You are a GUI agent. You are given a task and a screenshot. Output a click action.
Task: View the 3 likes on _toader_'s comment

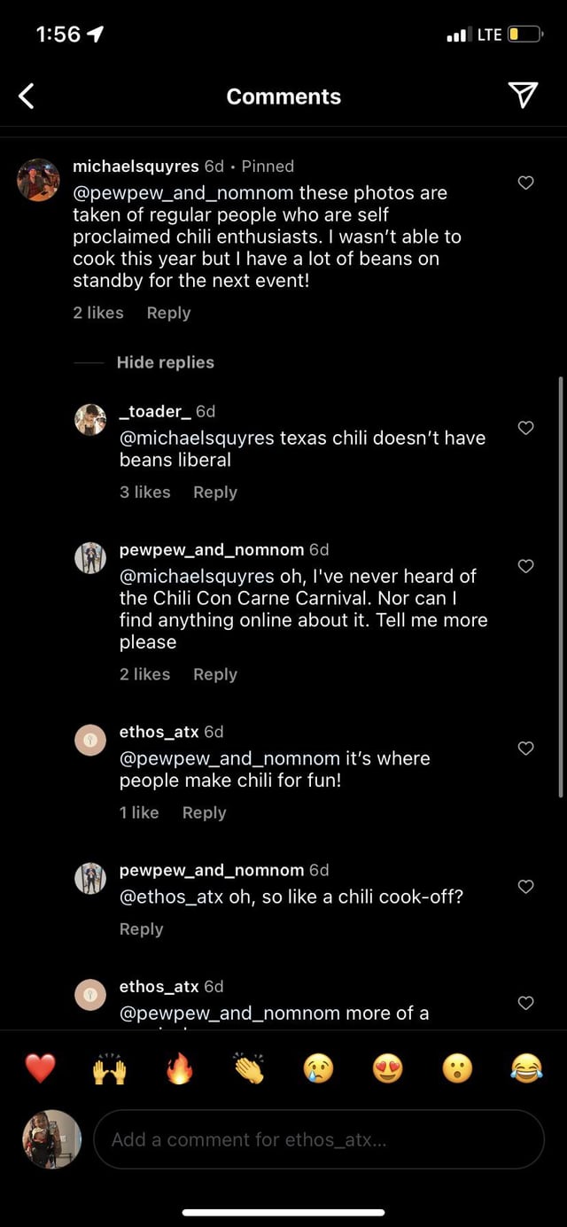coord(145,493)
